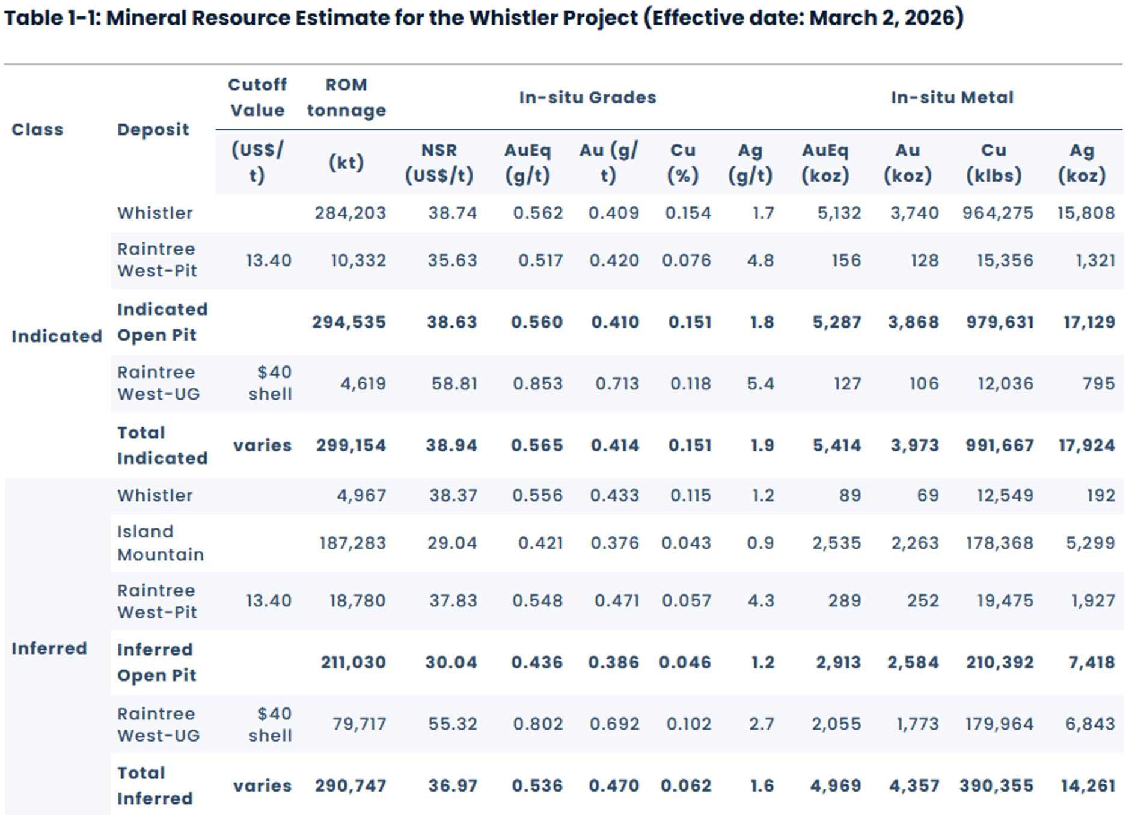Image resolution: width=1129 pixels, height=815 pixels.
Task: Select the 964,275 copper klbs cell
Action: 997,213
